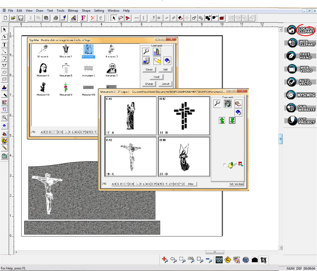Select the Cut Project sidebar button
The image size is (317, 271).
tap(301, 121)
